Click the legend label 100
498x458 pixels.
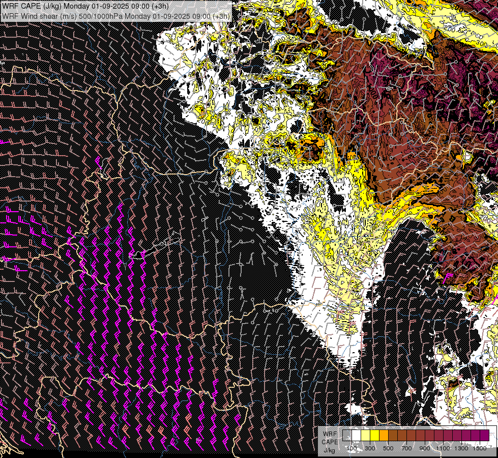[351, 448]
